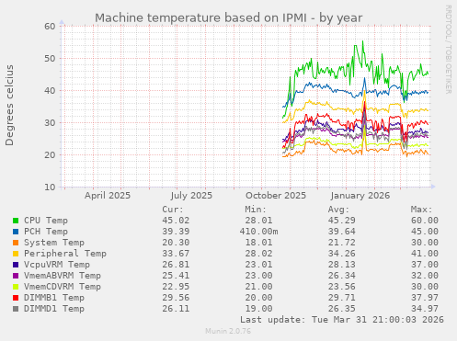Click the 'Munin 2.0.76' version footer

228,331
